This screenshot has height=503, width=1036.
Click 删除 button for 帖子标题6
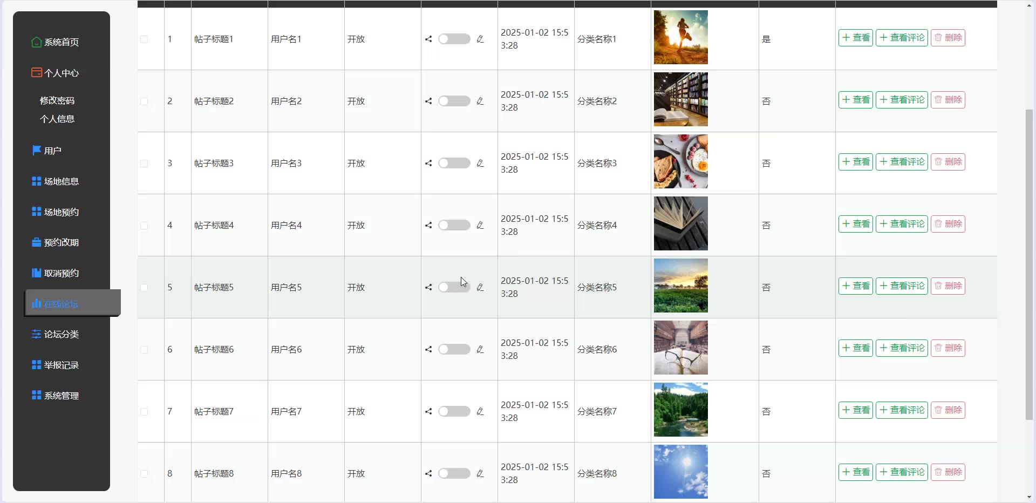point(948,348)
